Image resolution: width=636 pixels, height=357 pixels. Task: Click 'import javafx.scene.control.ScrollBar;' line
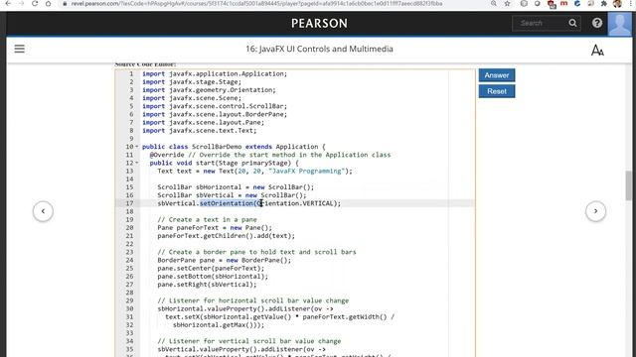point(215,106)
